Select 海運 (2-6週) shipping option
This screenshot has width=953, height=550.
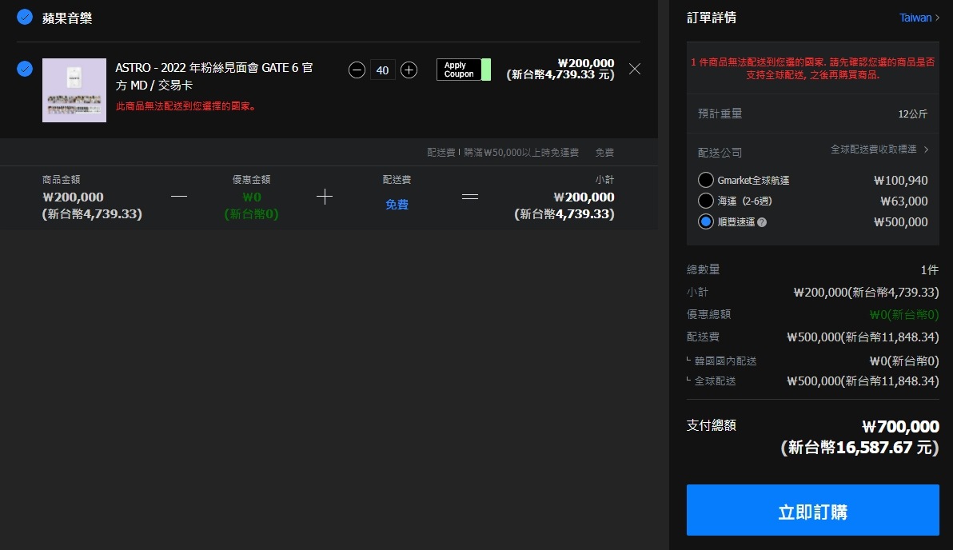click(x=706, y=201)
